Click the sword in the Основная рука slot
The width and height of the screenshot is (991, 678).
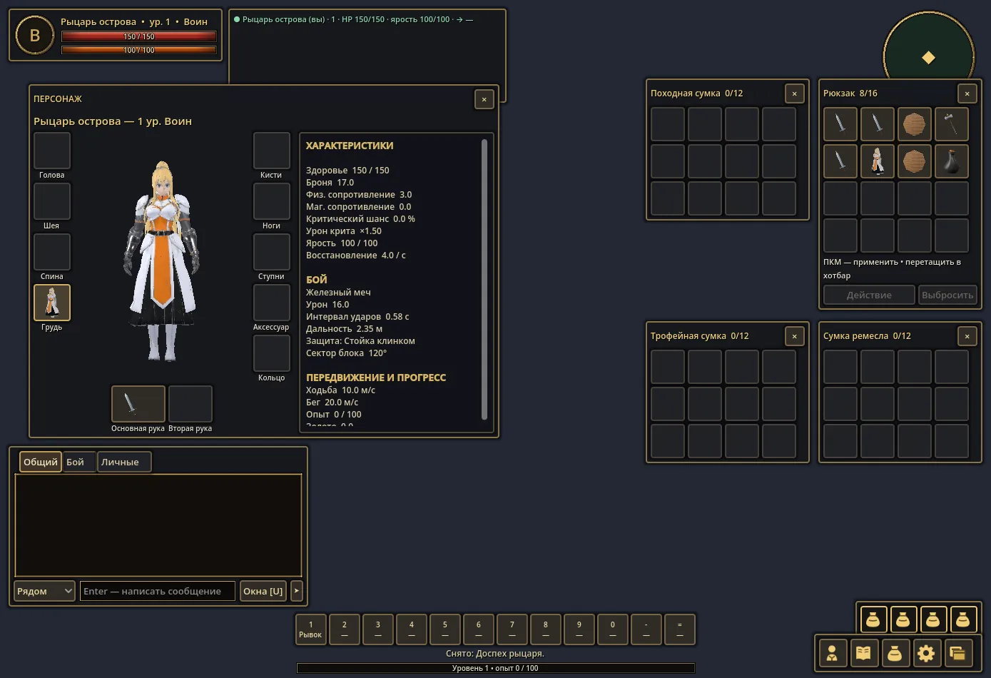[x=138, y=404]
